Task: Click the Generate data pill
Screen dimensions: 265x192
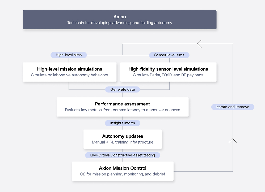Action: 123,90
